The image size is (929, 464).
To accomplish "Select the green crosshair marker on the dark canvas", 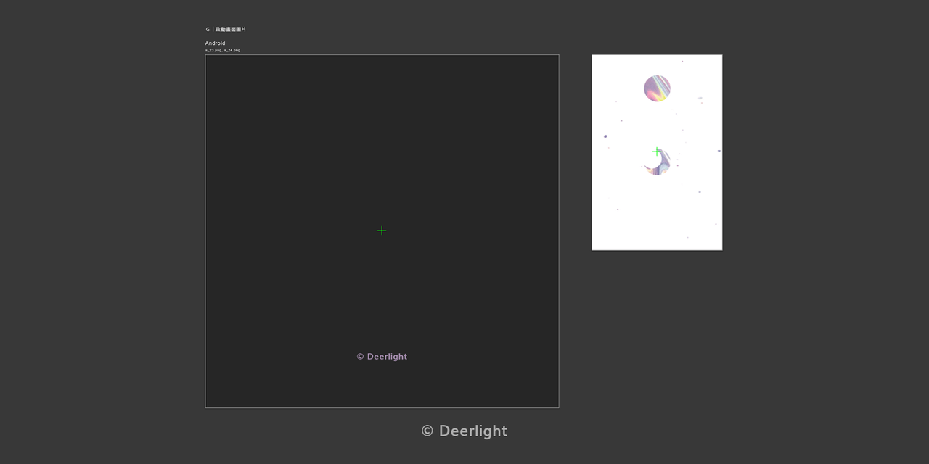I will point(382,231).
